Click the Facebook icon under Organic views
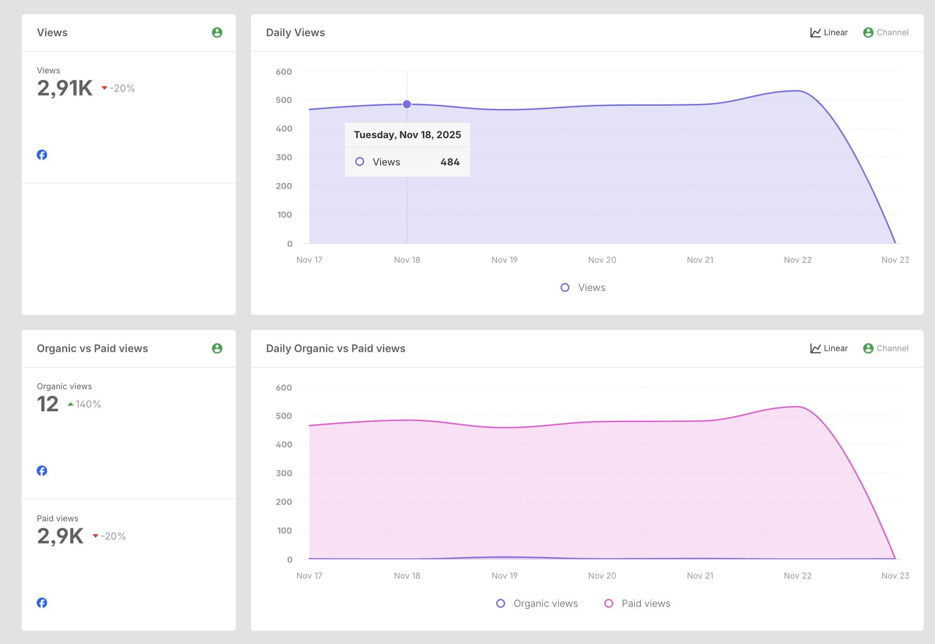 click(x=42, y=471)
